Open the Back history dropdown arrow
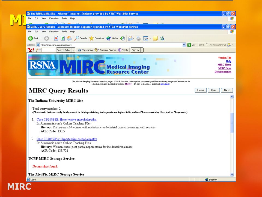Screen dimensions: 262x197 click(41, 38)
